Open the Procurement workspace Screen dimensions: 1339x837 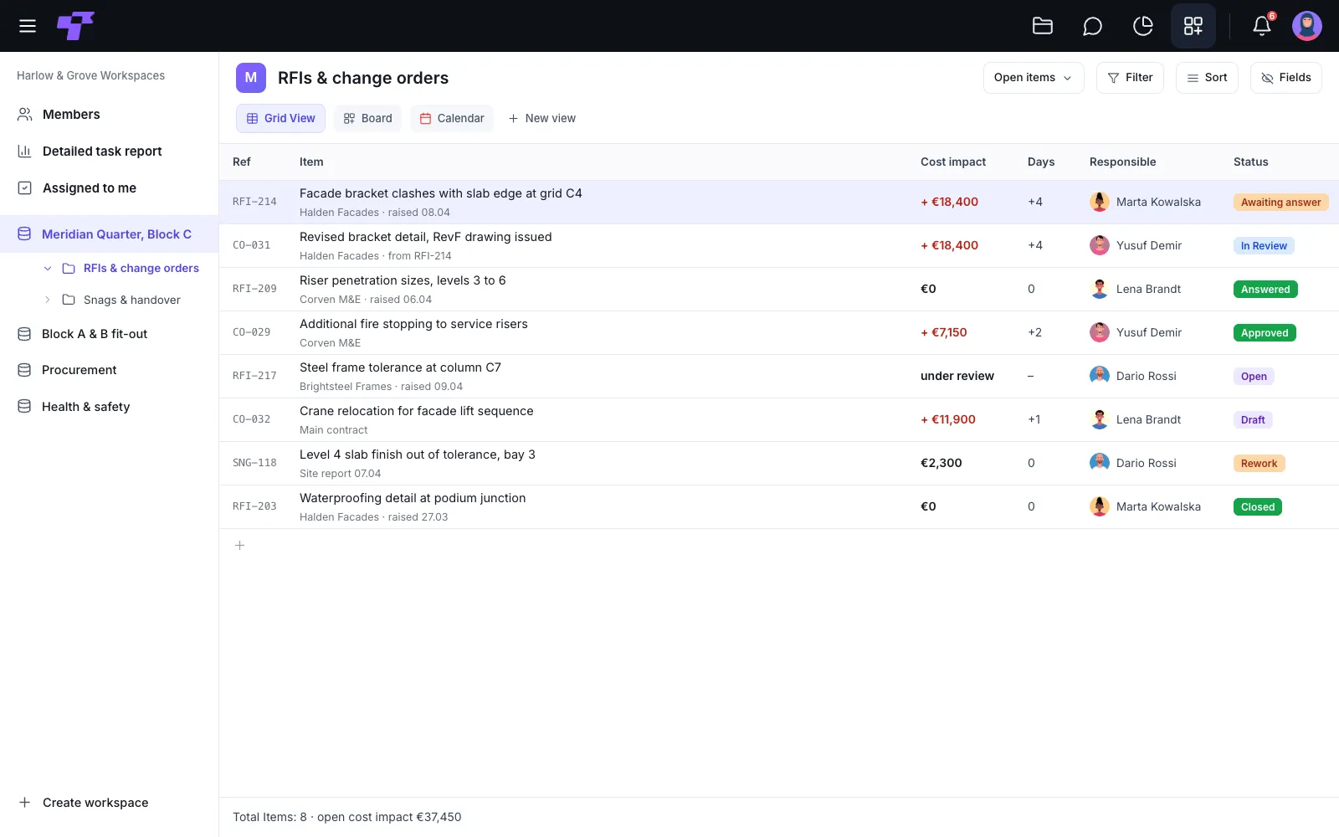click(x=80, y=370)
